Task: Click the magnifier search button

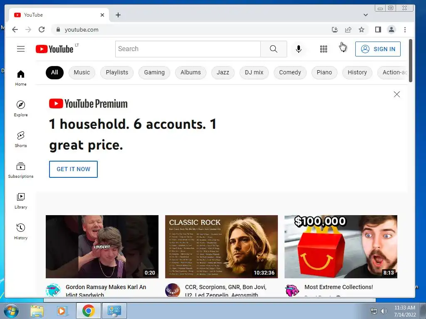Action: [x=274, y=49]
